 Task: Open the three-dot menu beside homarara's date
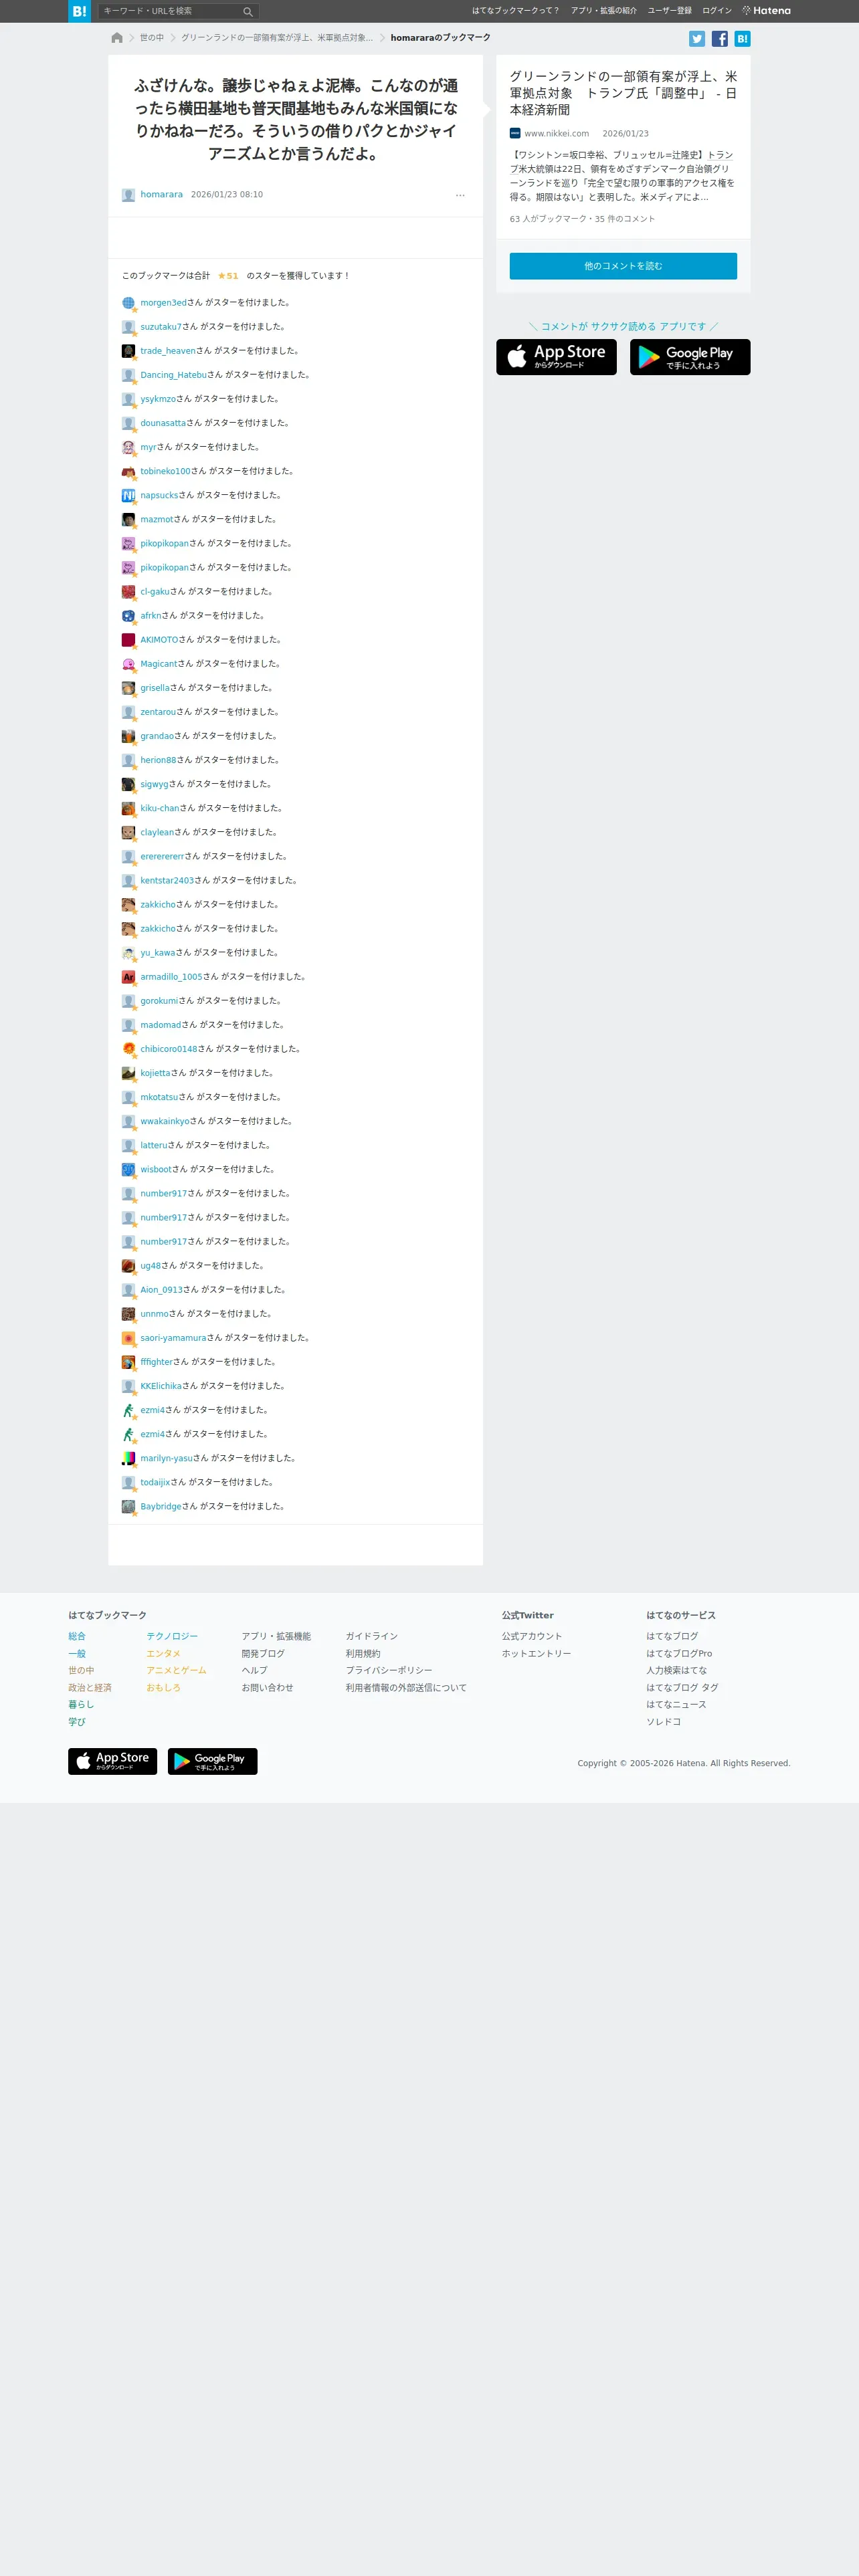[460, 195]
